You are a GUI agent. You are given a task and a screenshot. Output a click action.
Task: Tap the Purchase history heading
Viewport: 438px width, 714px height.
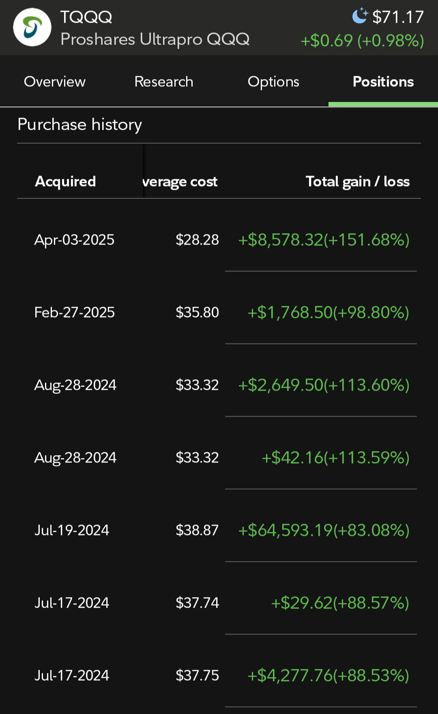(x=80, y=125)
